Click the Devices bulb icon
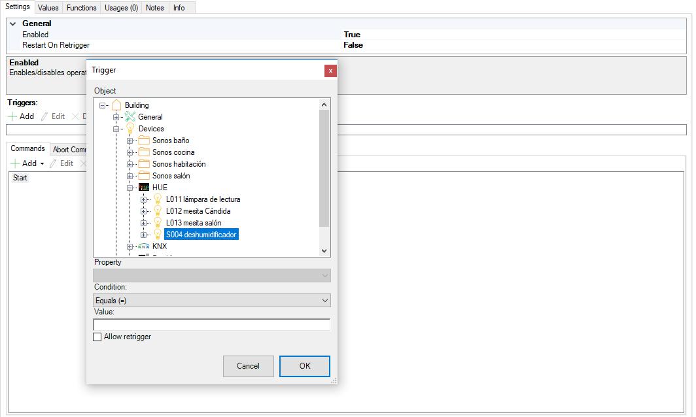This screenshot has height=417, width=696. (130, 129)
